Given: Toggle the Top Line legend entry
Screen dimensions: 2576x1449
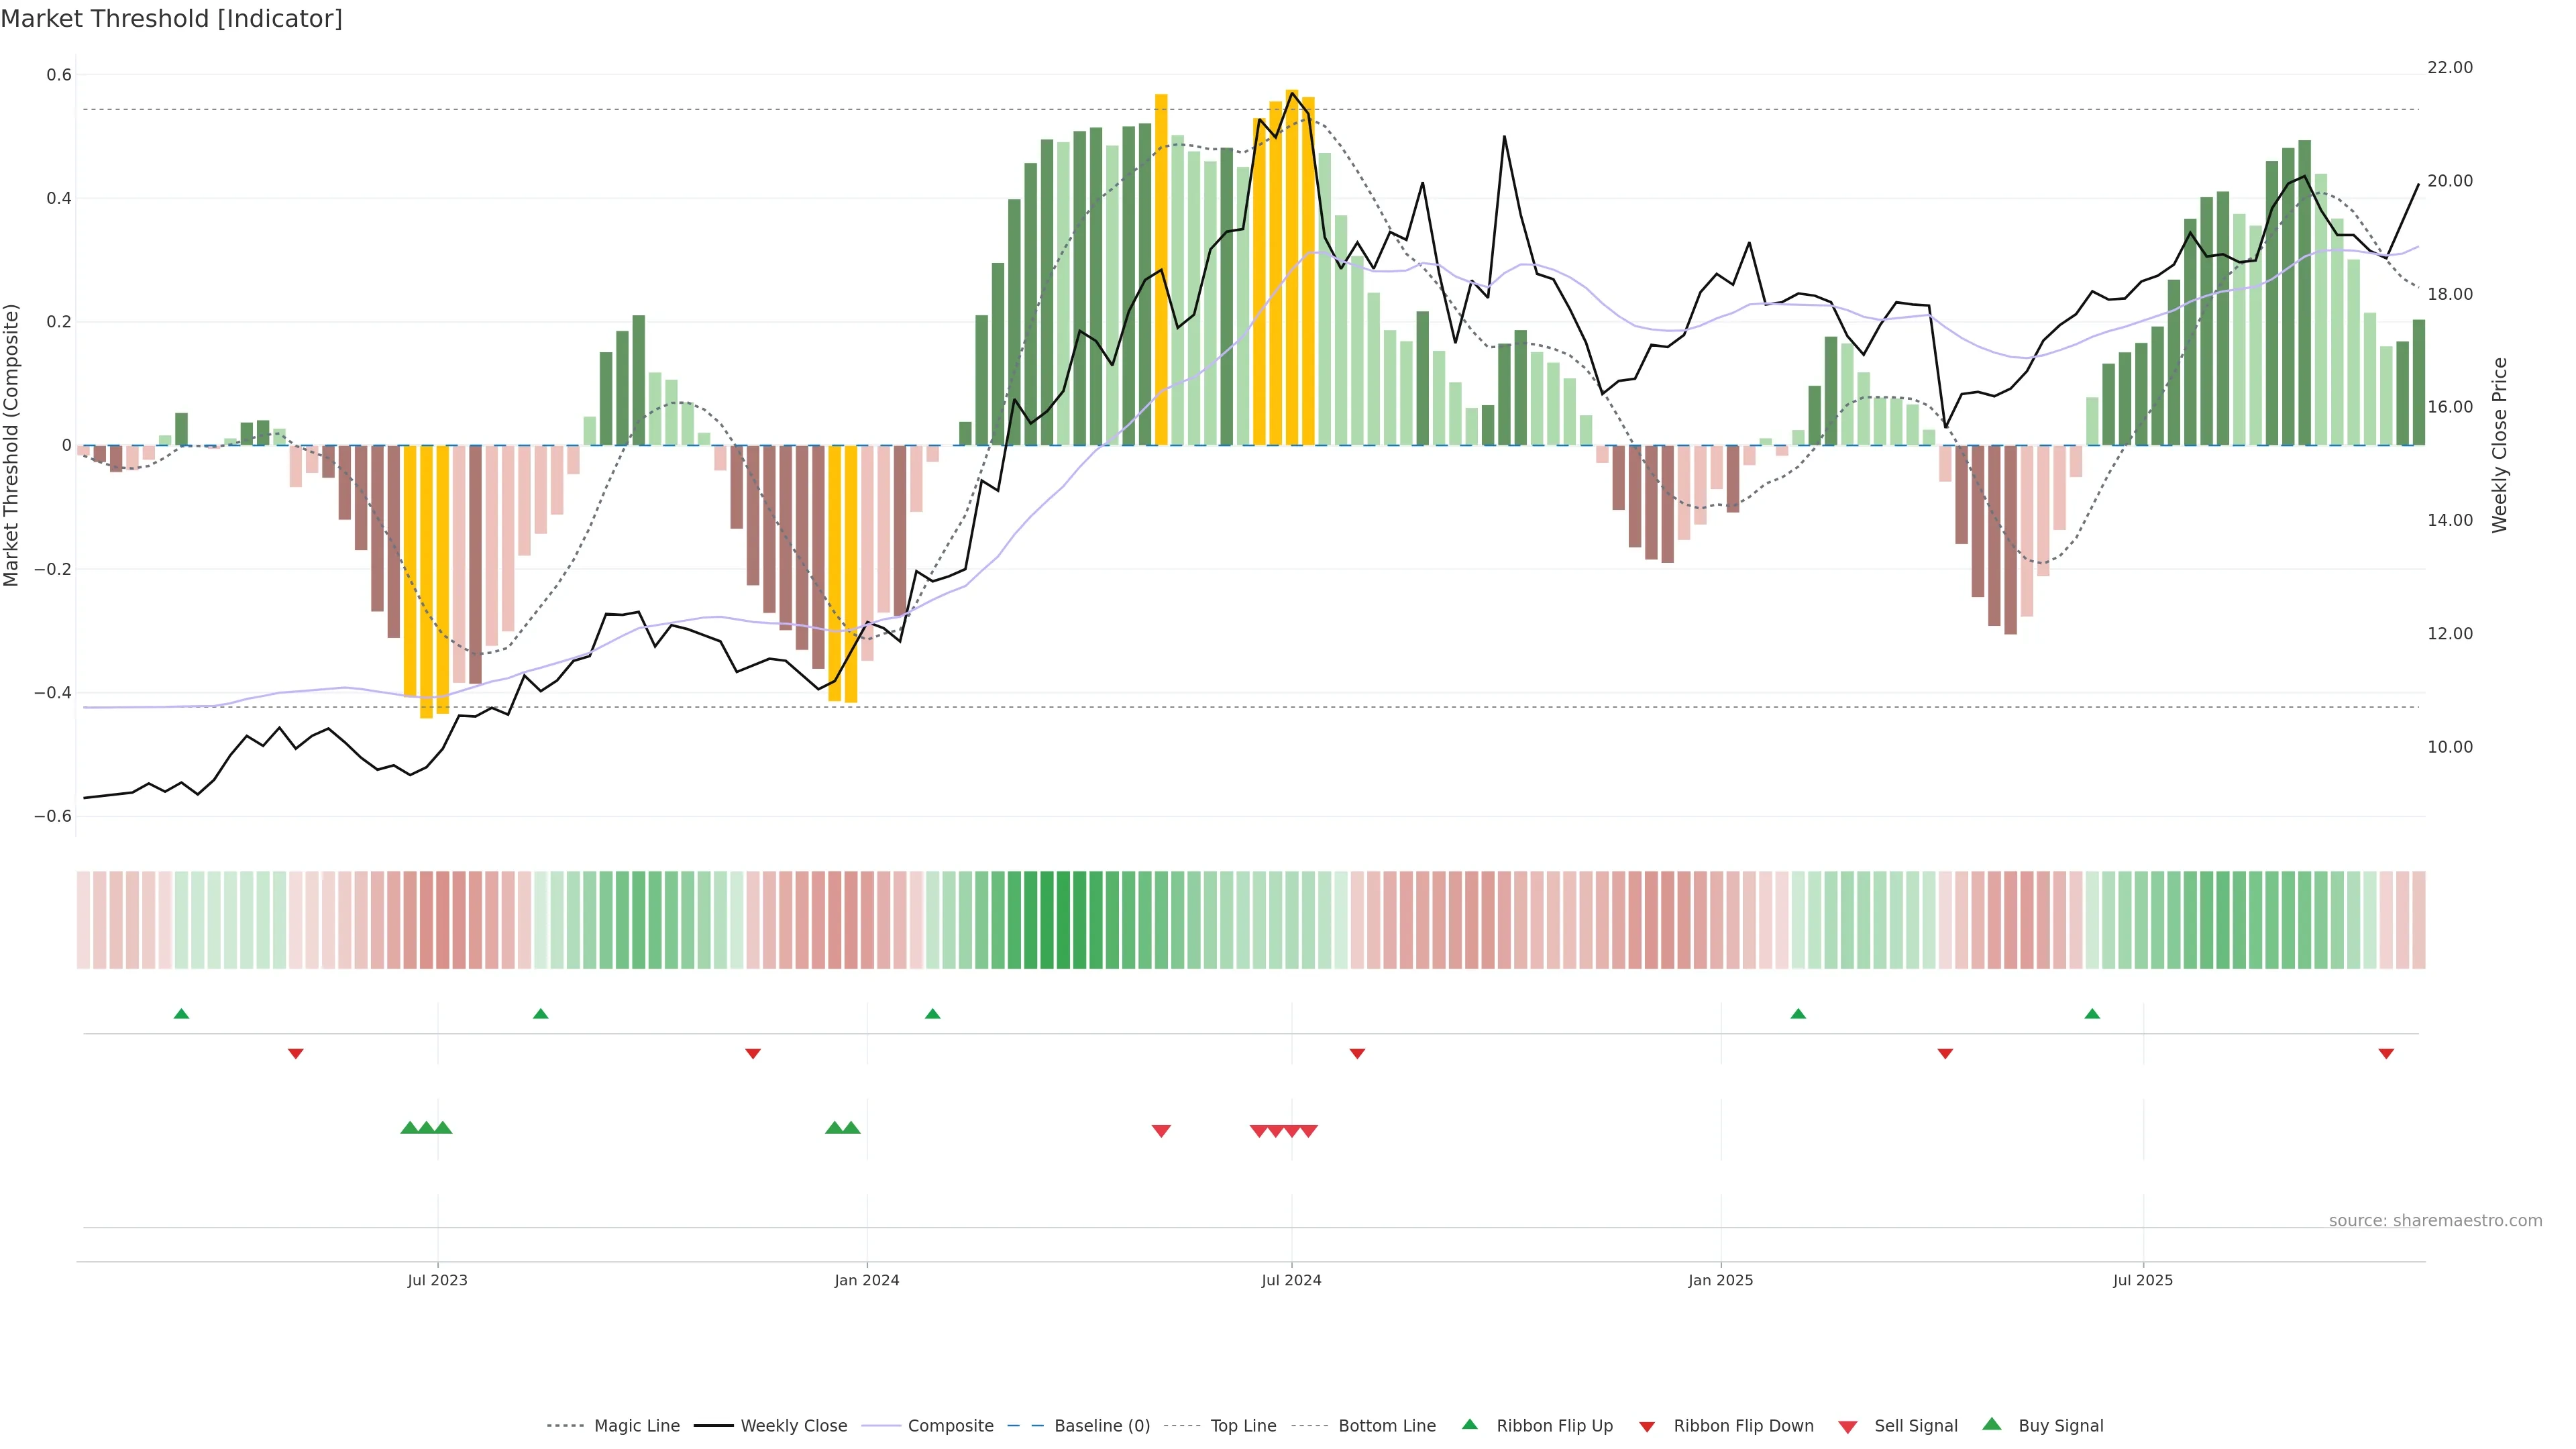Looking at the screenshot, I should pyautogui.click(x=1243, y=1426).
